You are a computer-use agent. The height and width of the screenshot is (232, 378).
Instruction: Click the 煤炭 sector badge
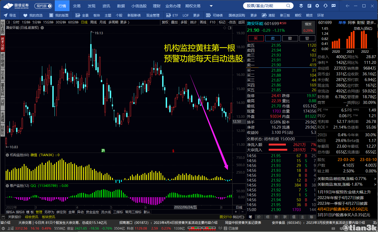click(308, 27)
